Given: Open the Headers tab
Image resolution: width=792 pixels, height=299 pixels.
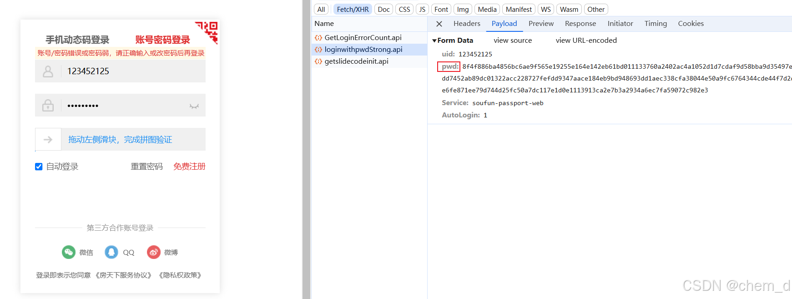Looking at the screenshot, I should click(466, 24).
